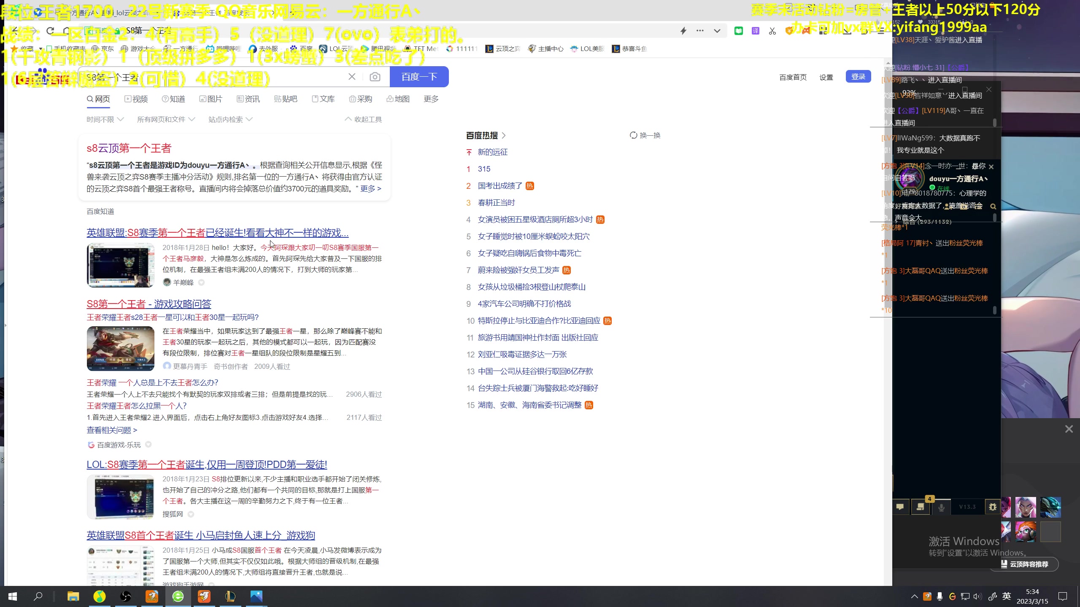This screenshot has height=607, width=1080.
Task: Click hot search item 特斯拉停止与比亚迪合作?比亚迪回应
Action: click(539, 321)
